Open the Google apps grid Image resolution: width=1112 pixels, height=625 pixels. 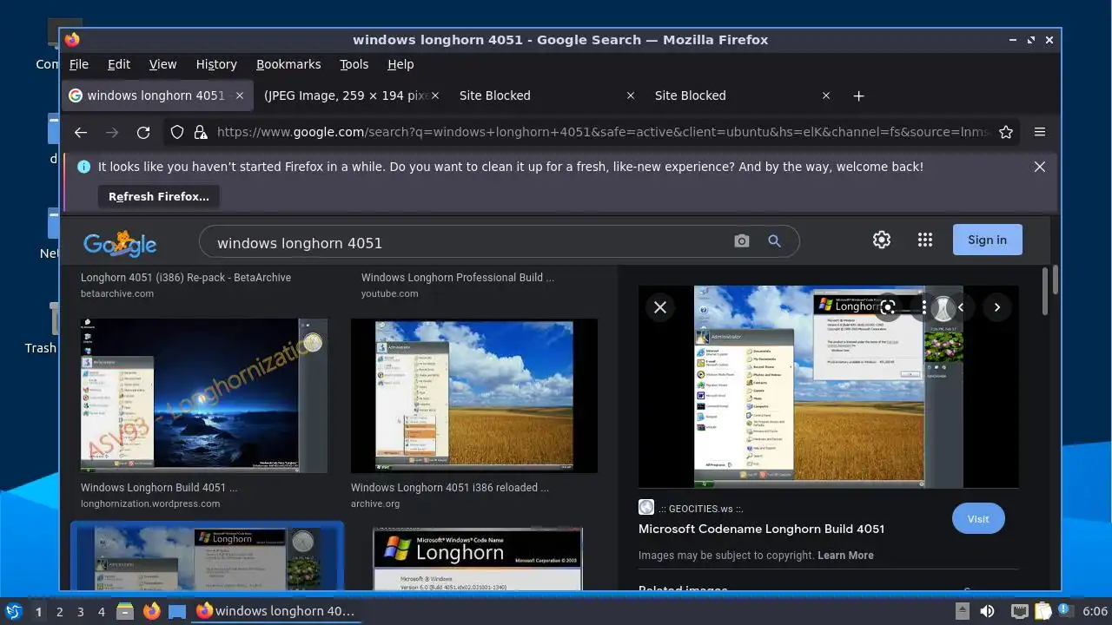pos(925,240)
